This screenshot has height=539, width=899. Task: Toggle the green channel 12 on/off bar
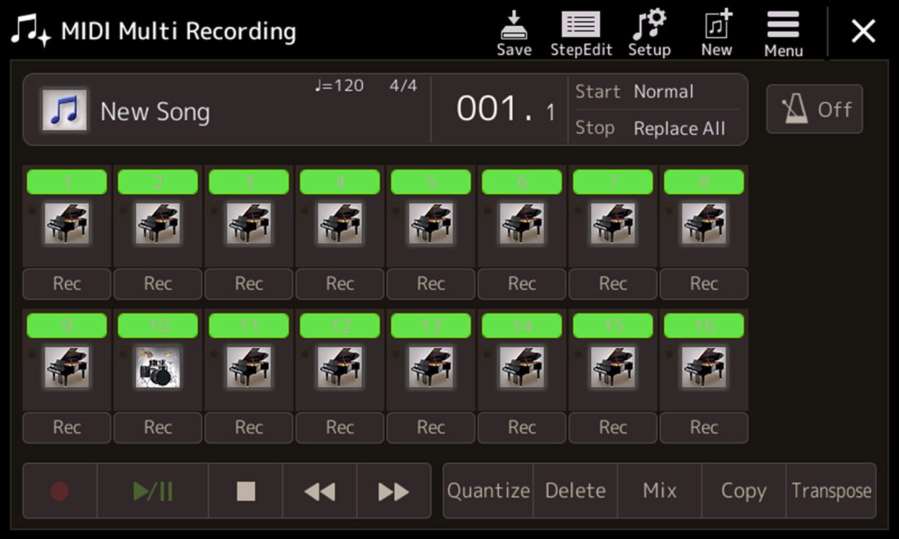pyautogui.click(x=339, y=326)
